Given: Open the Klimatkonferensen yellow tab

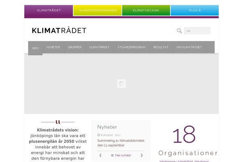Looking at the screenshot, I should 98,11.
